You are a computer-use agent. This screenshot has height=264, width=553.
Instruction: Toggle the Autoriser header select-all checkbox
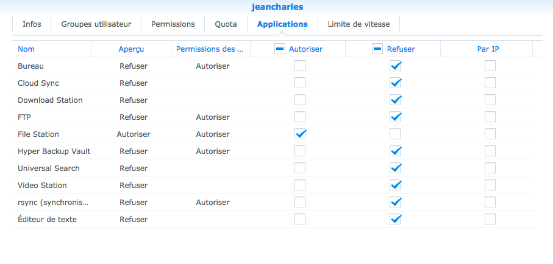point(279,49)
